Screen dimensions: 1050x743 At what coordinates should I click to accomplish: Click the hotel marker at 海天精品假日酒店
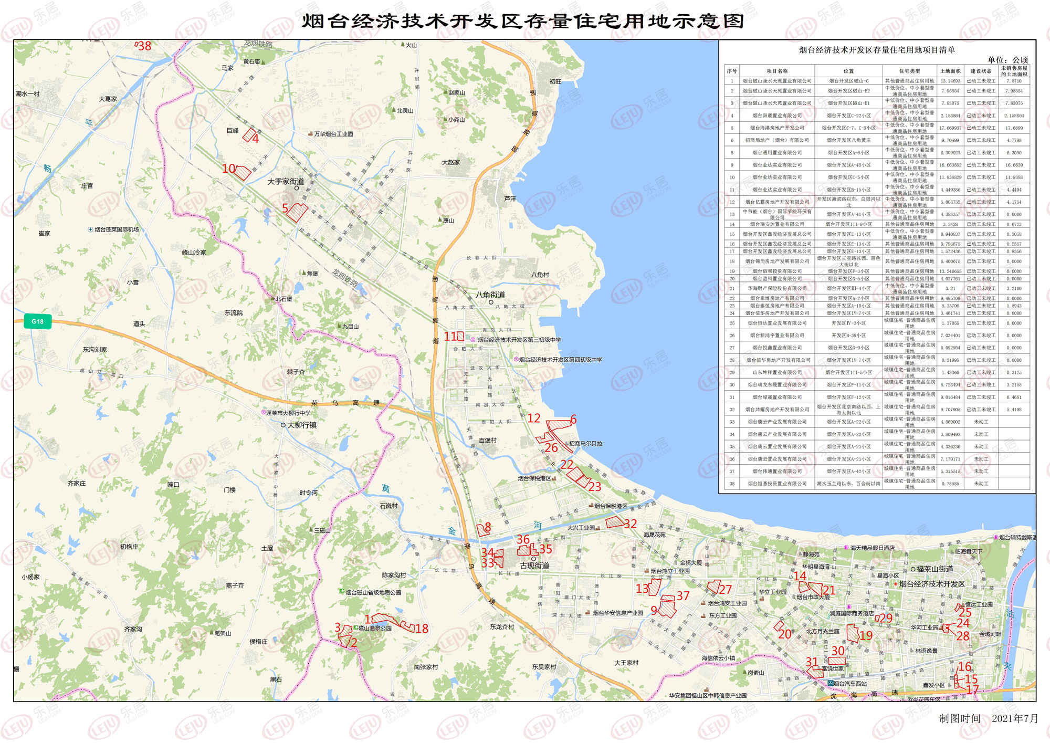click(846, 548)
